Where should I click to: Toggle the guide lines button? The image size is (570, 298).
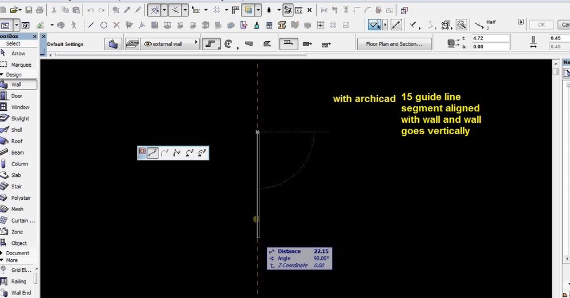click(x=154, y=10)
